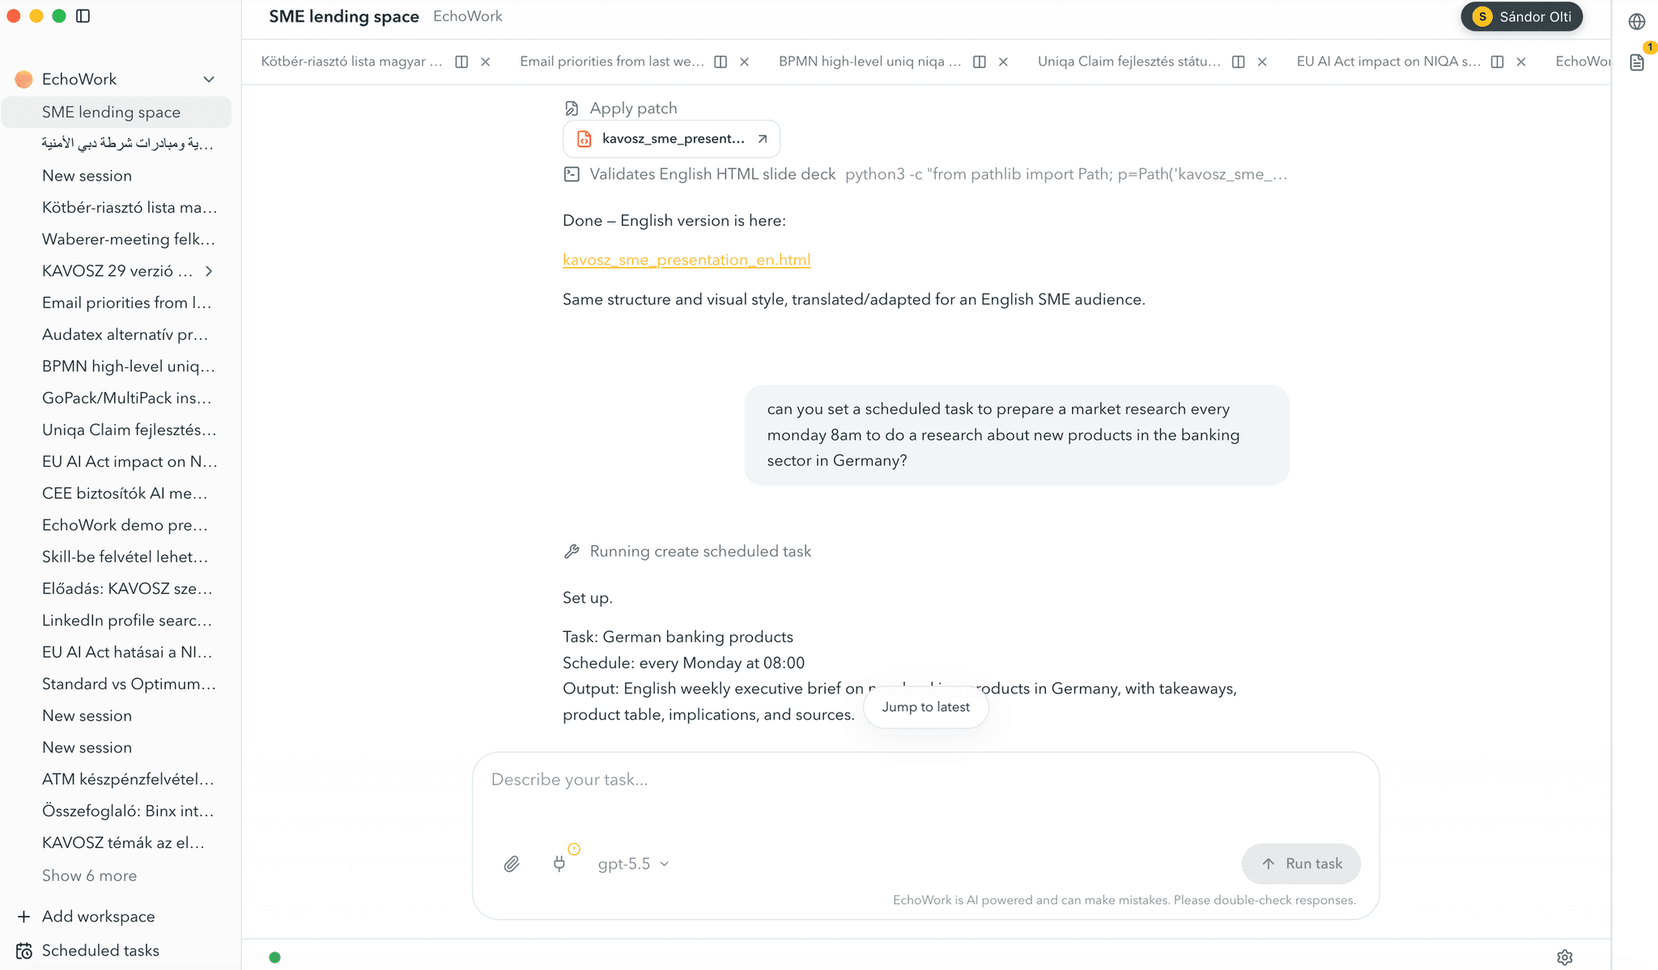Split view icon on Kötbér-riasztó tab
Image resolution: width=1658 pixels, height=970 pixels.
click(461, 61)
